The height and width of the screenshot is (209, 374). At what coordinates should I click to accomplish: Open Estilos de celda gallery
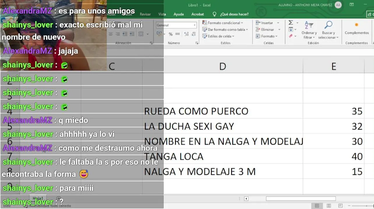(218, 36)
